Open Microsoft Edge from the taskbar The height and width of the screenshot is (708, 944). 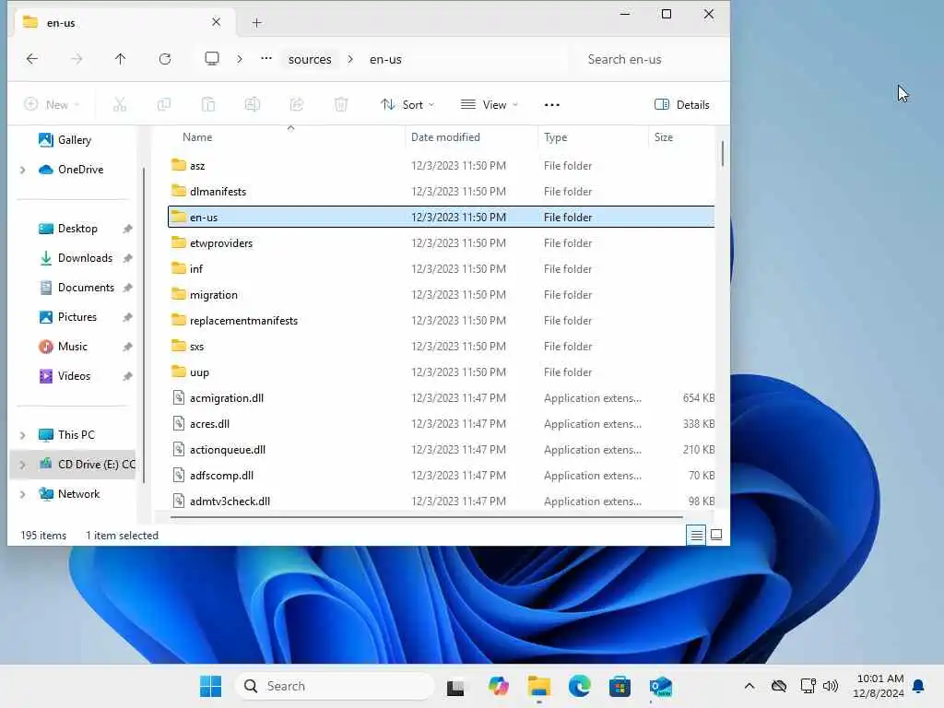579,686
